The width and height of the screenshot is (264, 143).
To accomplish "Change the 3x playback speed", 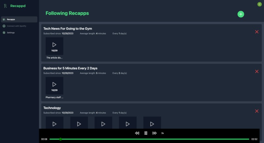I will [162, 133].
